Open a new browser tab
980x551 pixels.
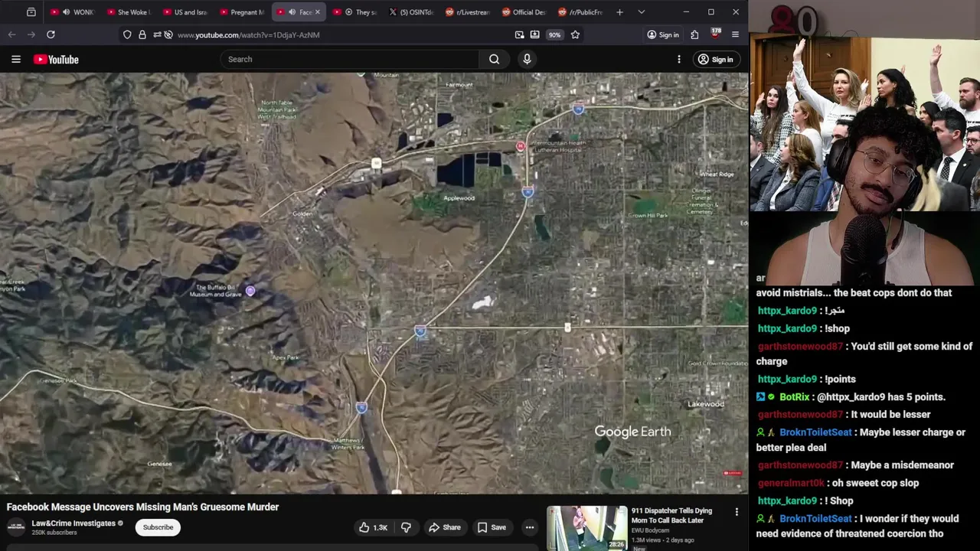point(619,12)
